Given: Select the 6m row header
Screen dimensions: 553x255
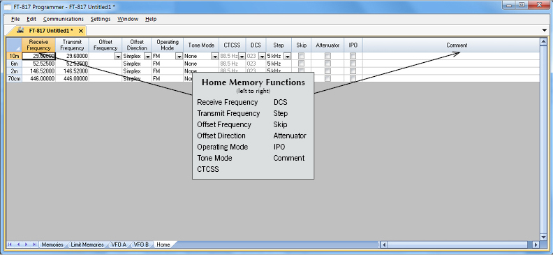Looking at the screenshot, I should coord(14,64).
